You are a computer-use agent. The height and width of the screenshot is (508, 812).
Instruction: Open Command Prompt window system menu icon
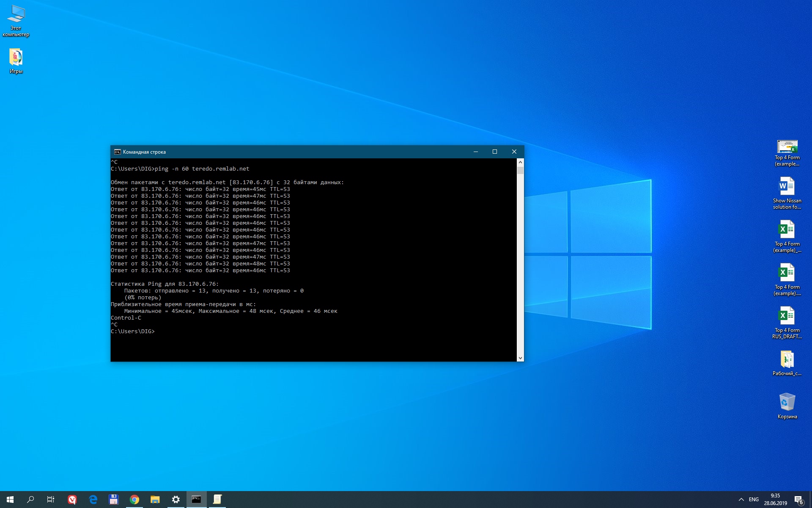(117, 152)
